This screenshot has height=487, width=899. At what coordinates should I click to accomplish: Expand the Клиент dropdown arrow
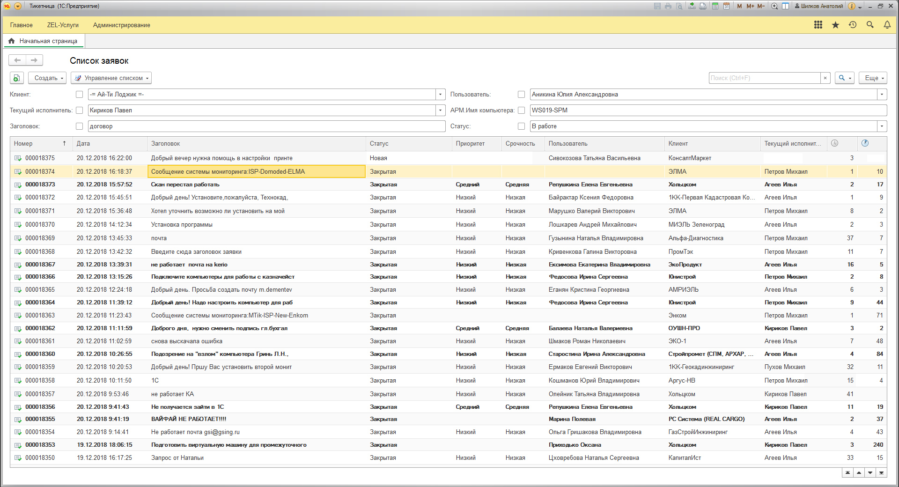point(440,95)
